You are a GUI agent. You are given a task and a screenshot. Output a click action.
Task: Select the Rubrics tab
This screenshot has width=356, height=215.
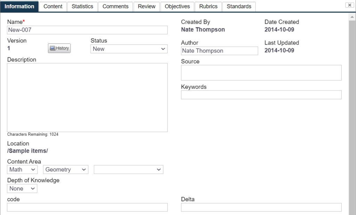pyautogui.click(x=208, y=6)
